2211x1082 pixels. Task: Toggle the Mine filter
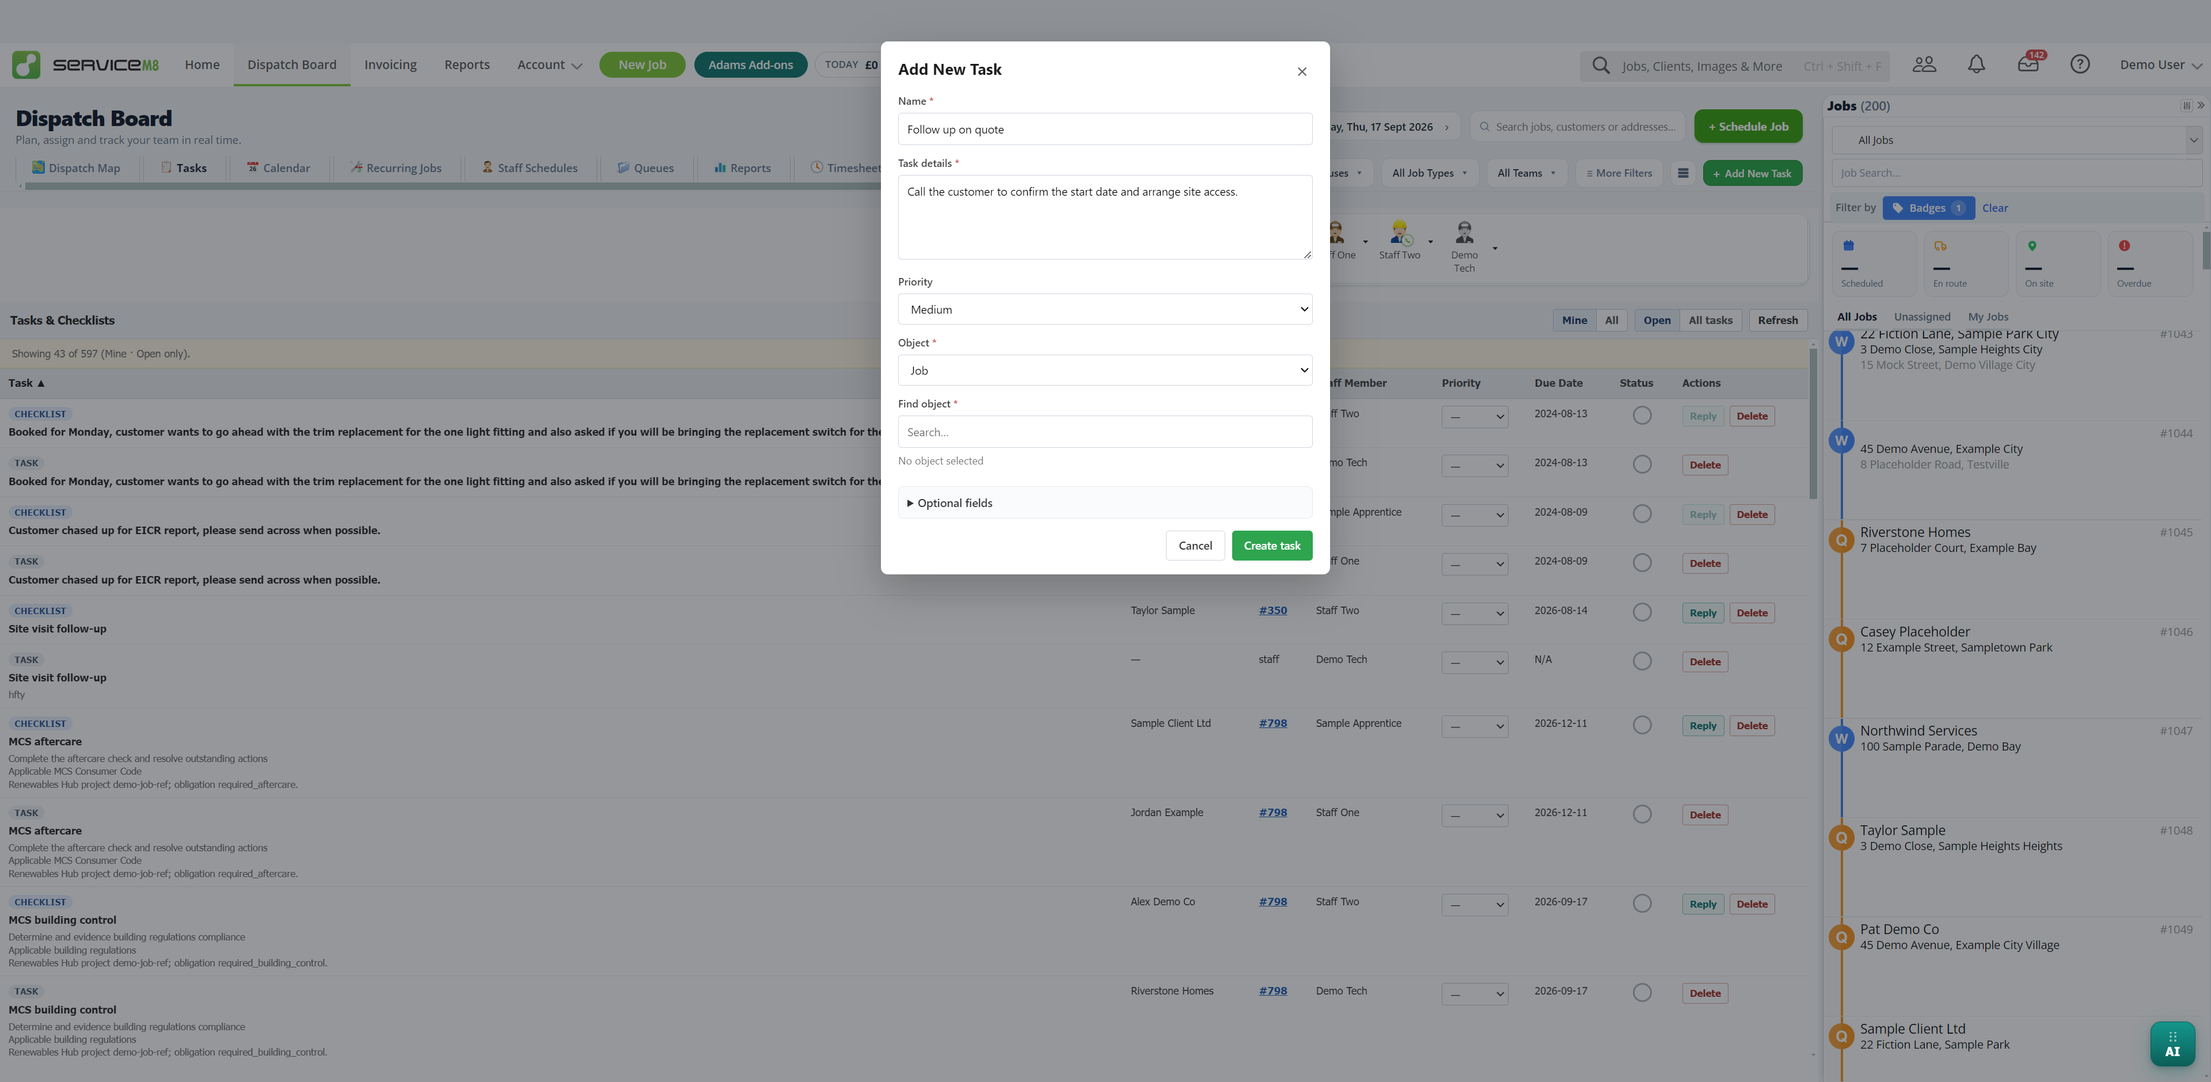[x=1573, y=320]
